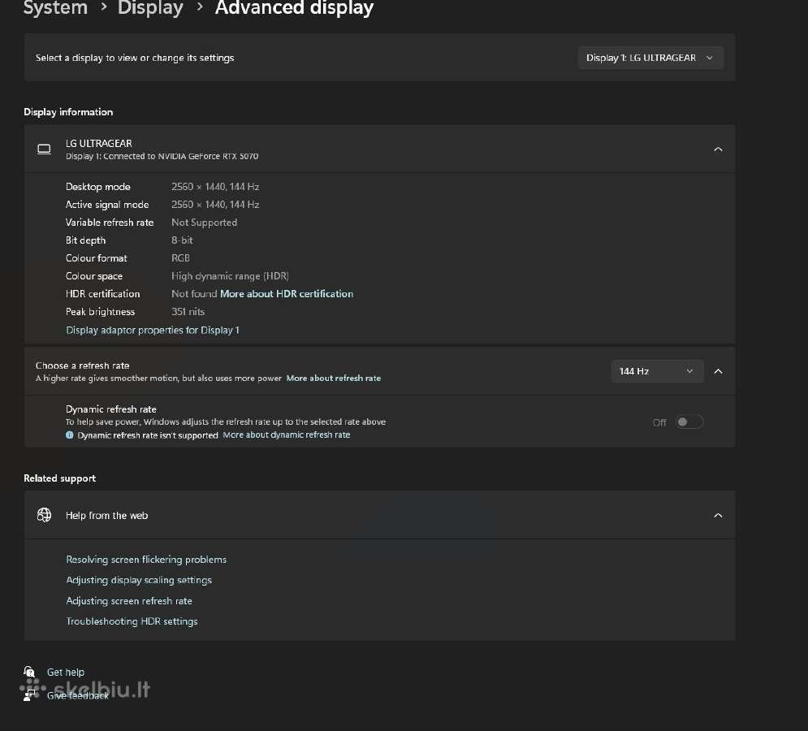
Task: Click the Give feedback person icon
Action: point(29,695)
